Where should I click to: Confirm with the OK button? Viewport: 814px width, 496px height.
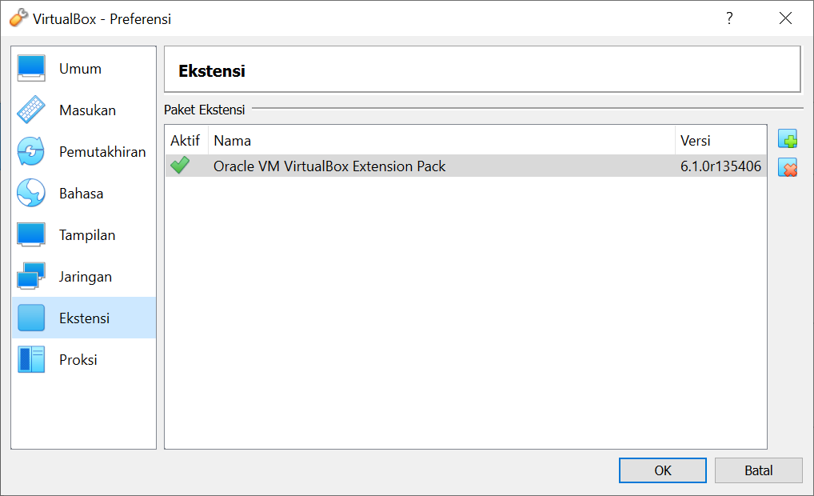pyautogui.click(x=662, y=470)
